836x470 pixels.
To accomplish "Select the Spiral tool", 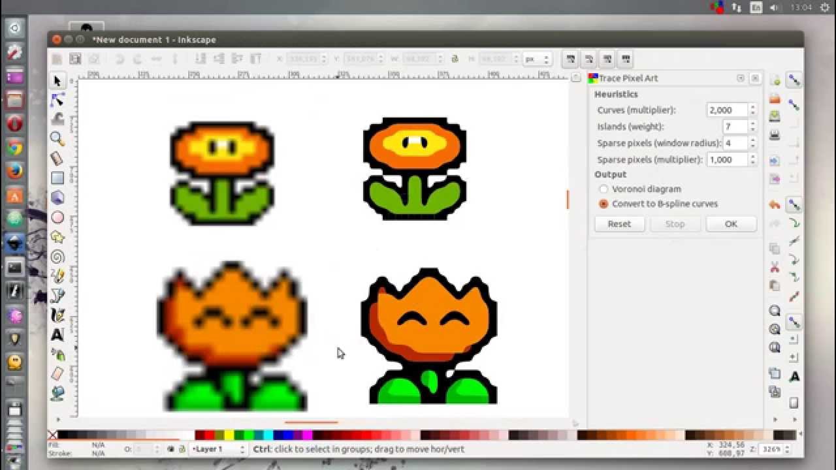I will (57, 256).
